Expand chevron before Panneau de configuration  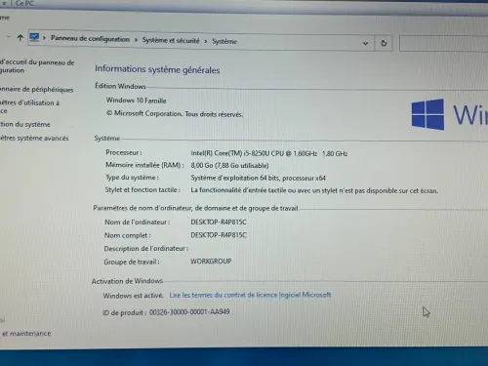click(44, 38)
